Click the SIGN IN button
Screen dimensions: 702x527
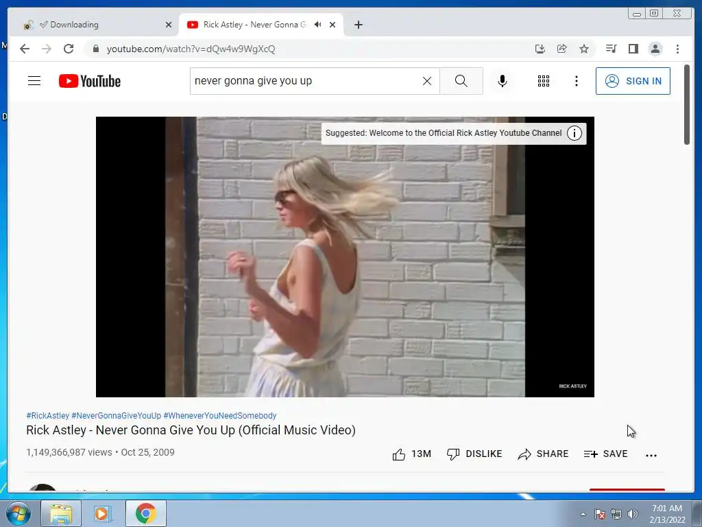(x=633, y=81)
